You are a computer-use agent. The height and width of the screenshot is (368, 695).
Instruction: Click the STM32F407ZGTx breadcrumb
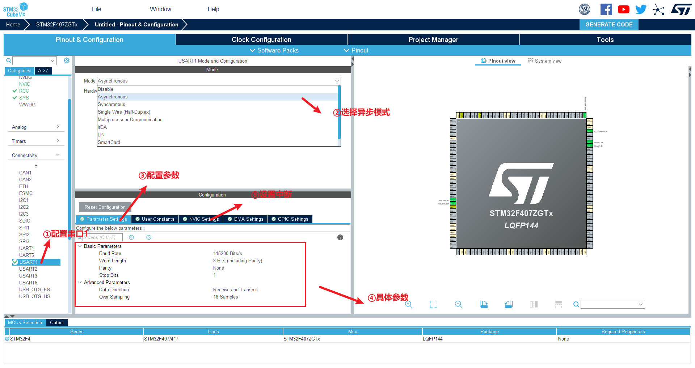pyautogui.click(x=57, y=25)
